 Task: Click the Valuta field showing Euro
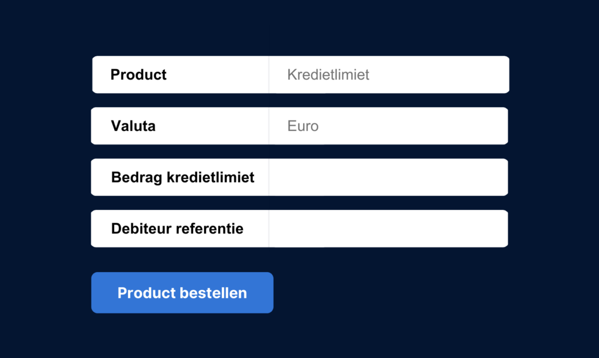click(x=389, y=126)
